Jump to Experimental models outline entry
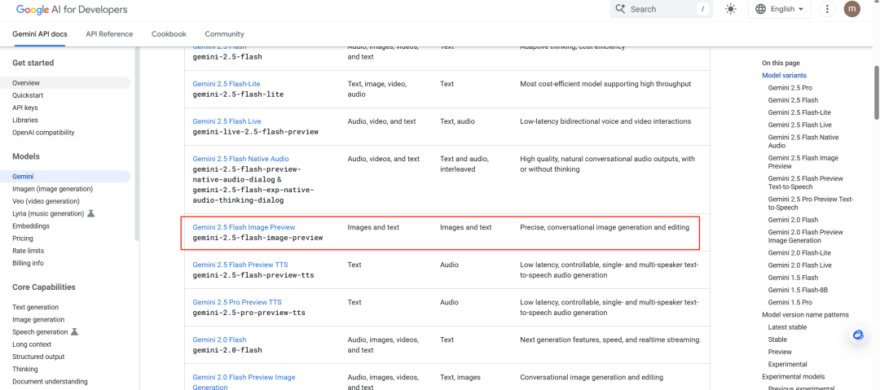This screenshot has width=880, height=390. (x=793, y=377)
